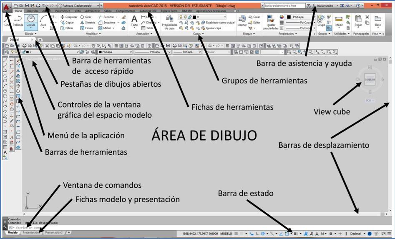Toggle the layer bulb on/off in ribbon
This screenshot has width=395, height=239.
click(181, 17)
